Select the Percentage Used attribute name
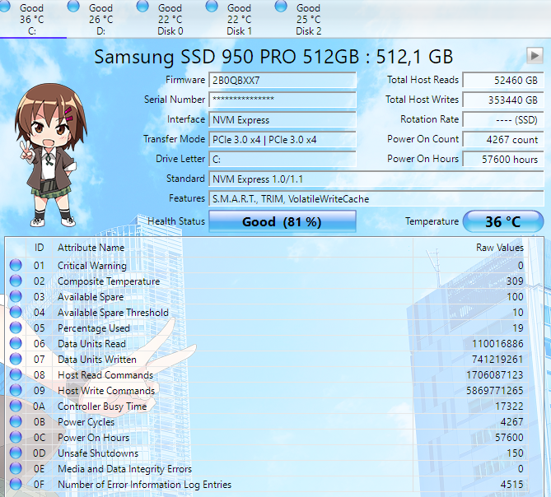This screenshot has height=497, width=551. (94, 328)
